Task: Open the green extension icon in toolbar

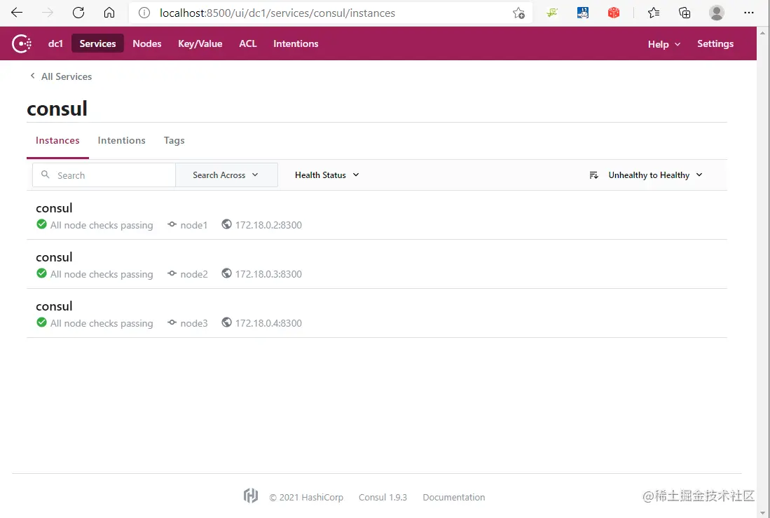Action: (552, 13)
